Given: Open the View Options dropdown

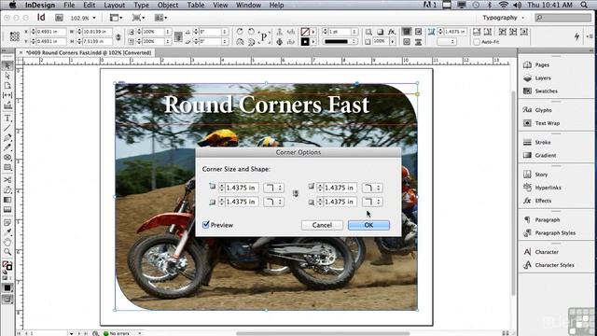Looking at the screenshot, I should tap(116, 18).
